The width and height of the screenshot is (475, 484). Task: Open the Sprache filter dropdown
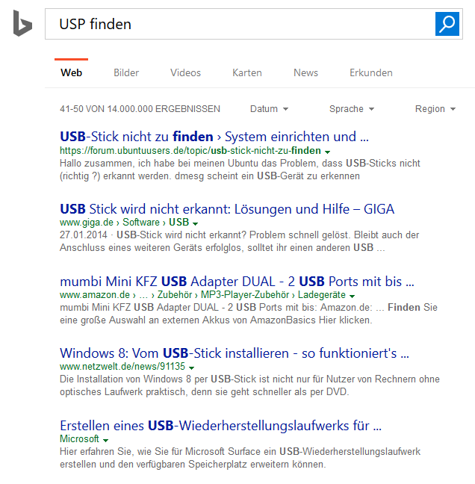(351, 109)
